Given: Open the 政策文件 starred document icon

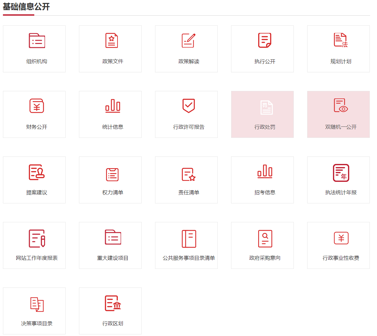Looking at the screenshot, I should (113, 41).
